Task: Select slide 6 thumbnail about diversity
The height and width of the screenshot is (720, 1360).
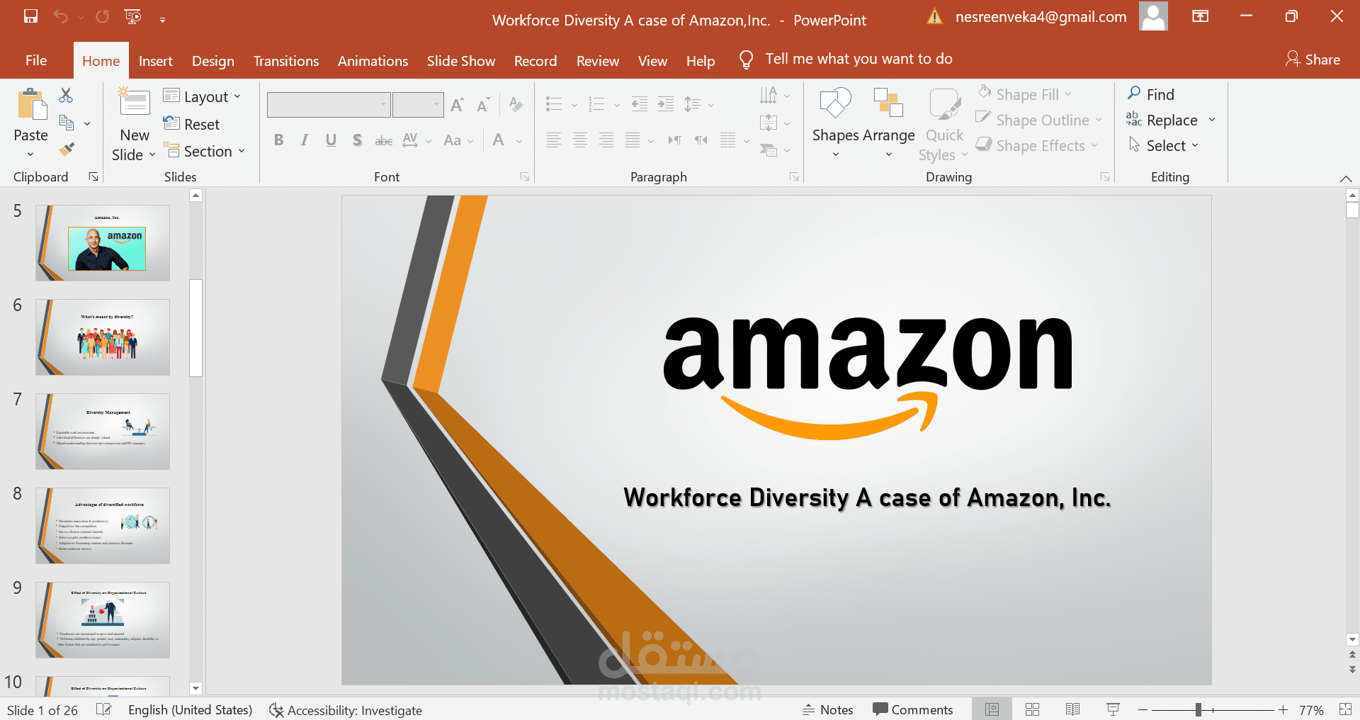Action: coord(103,337)
